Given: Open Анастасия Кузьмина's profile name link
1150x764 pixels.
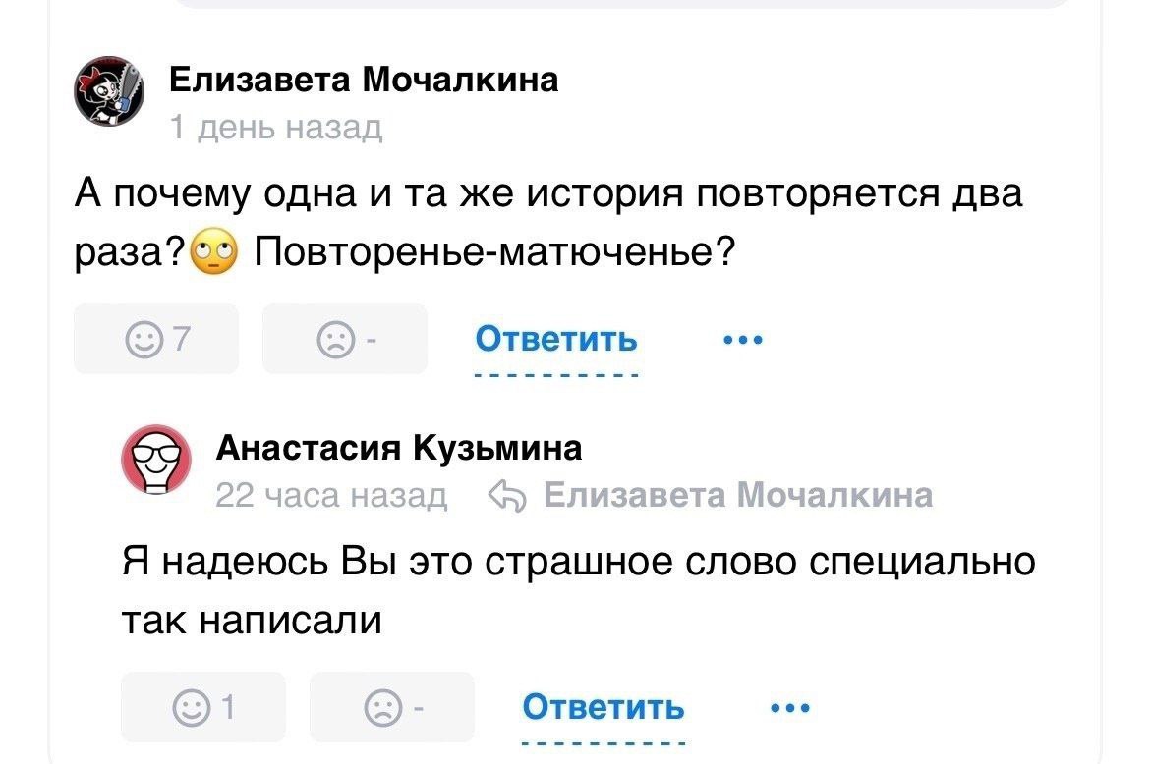Looking at the screenshot, I should [x=399, y=448].
